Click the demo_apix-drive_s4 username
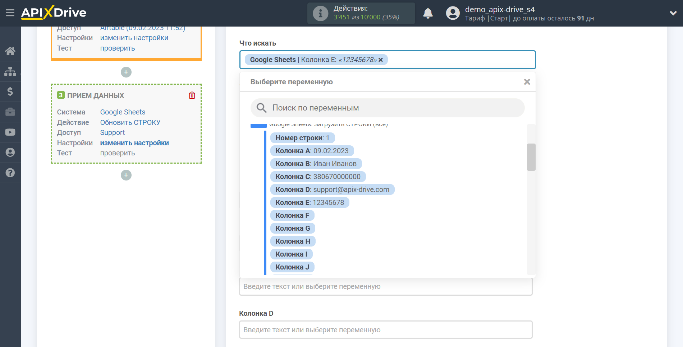Image resolution: width=683 pixels, height=347 pixels. coord(500,9)
